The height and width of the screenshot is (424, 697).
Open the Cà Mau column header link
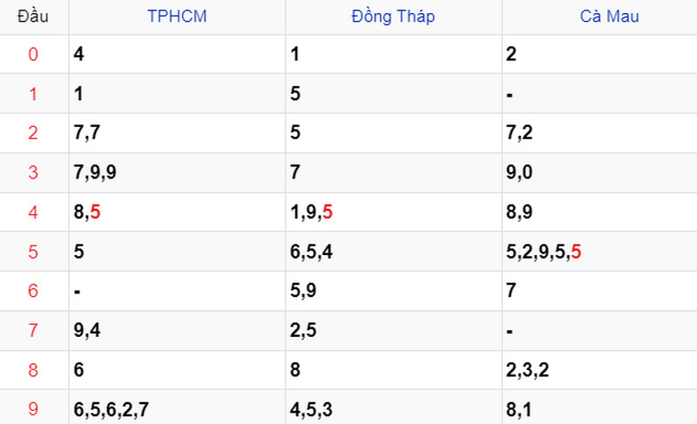pyautogui.click(x=609, y=17)
